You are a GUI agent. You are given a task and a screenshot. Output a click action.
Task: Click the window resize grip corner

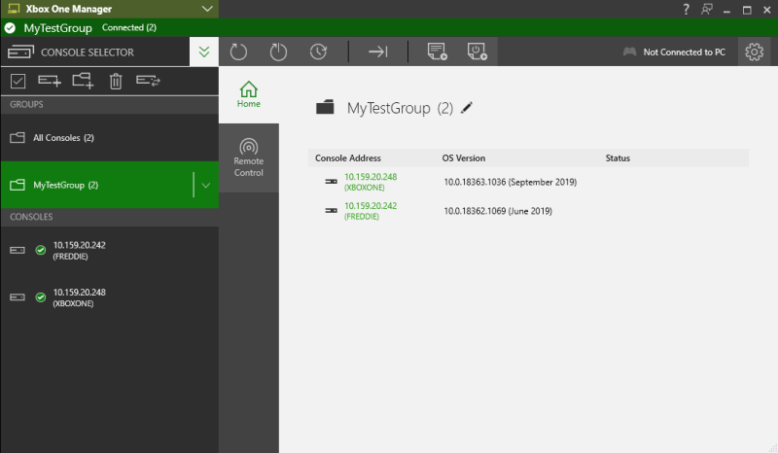tap(772, 447)
